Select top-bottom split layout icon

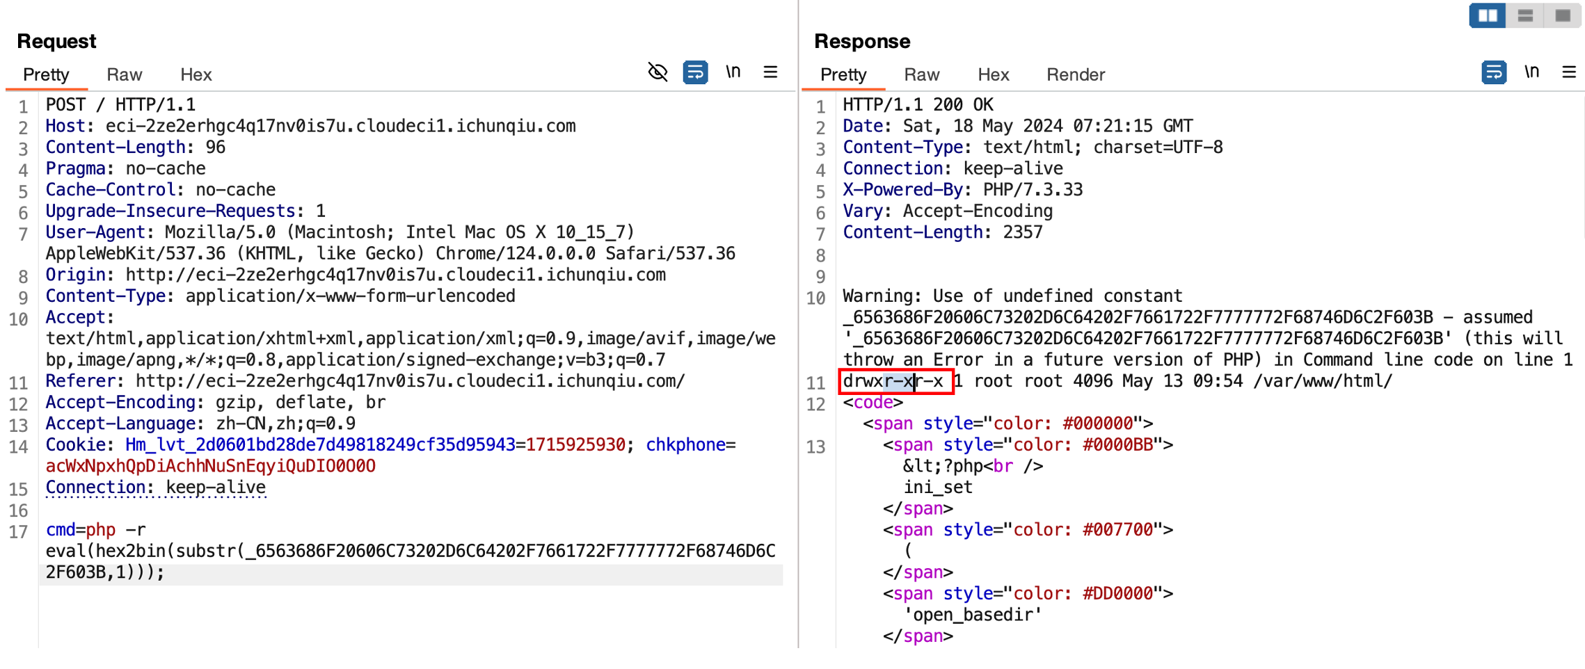tap(1525, 15)
